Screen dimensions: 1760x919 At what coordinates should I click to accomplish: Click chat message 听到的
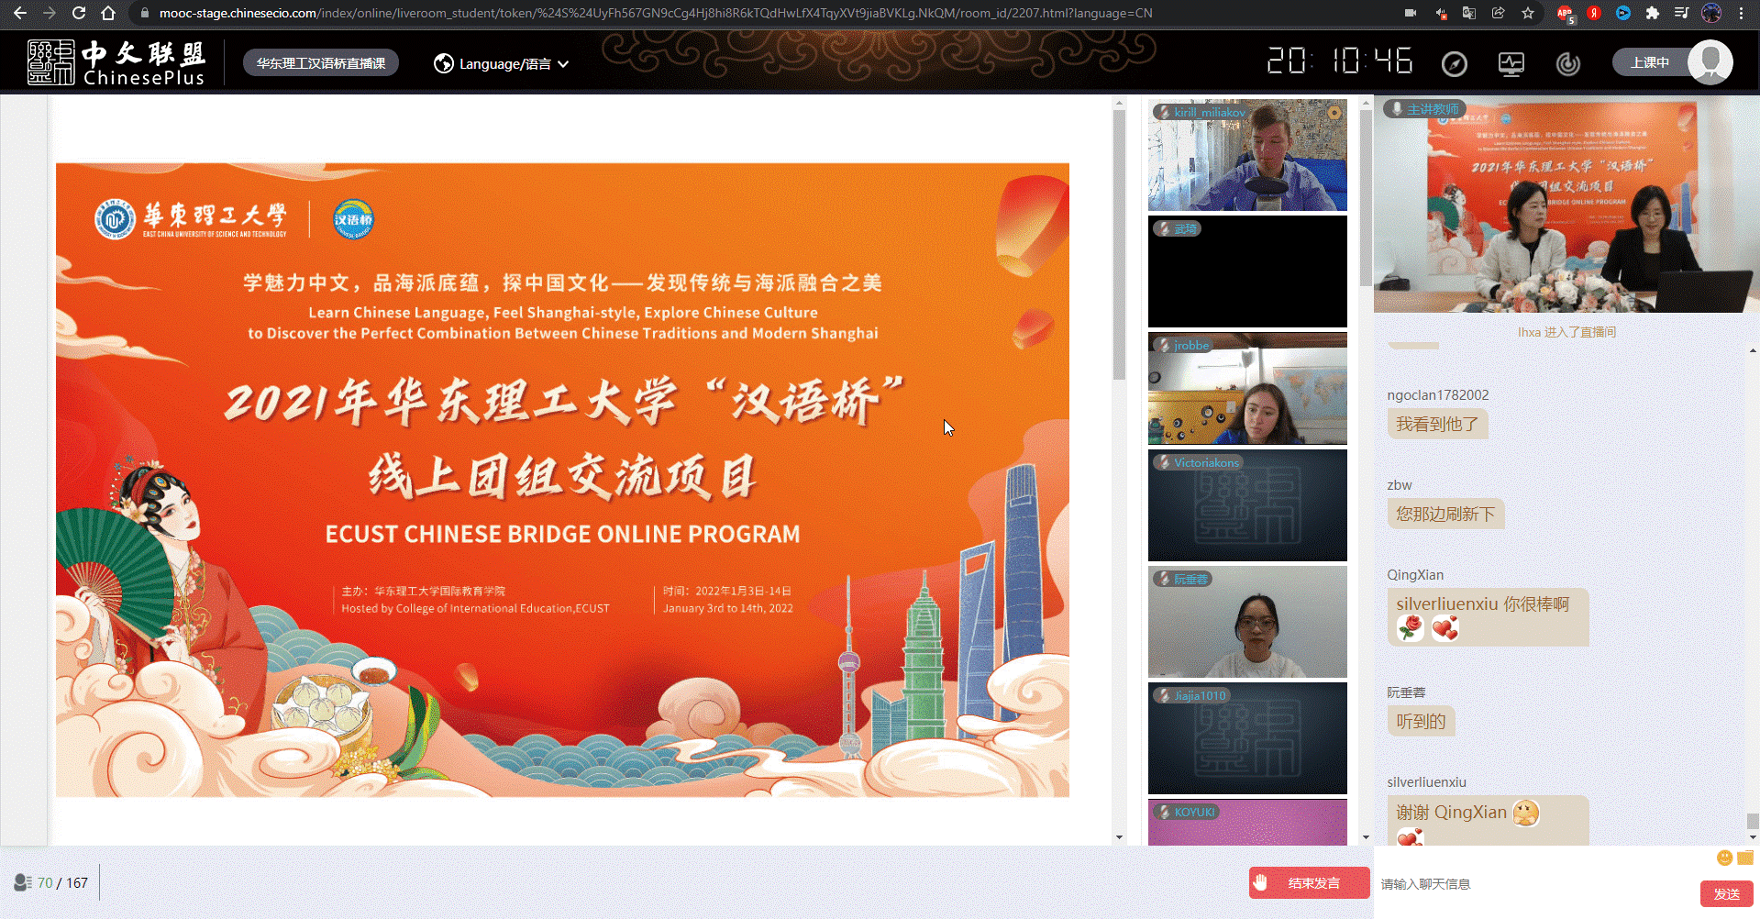[1421, 722]
